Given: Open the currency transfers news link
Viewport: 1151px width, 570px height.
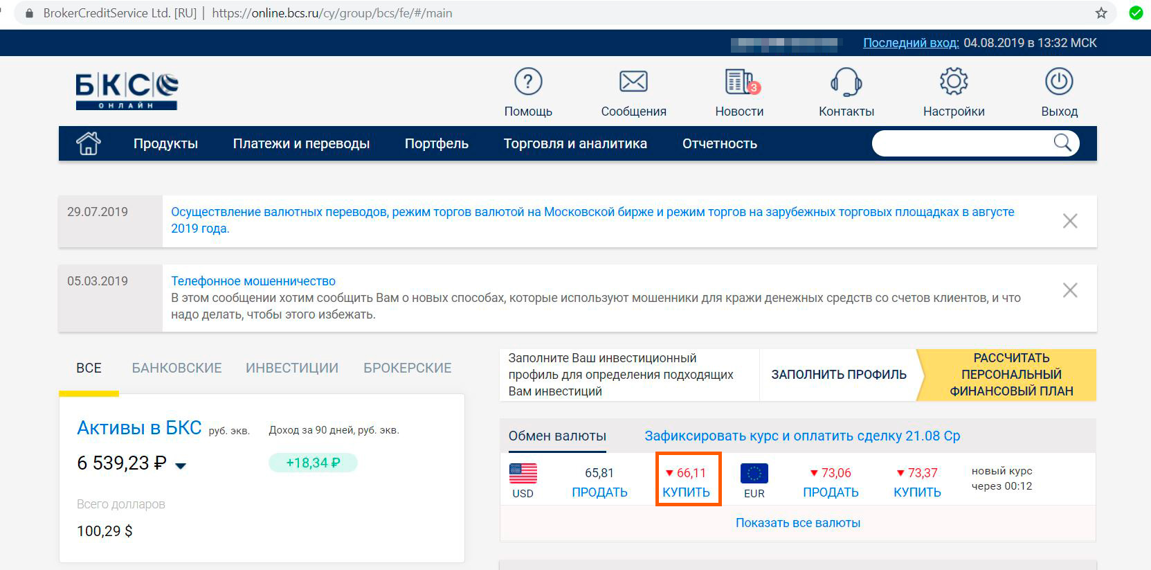Looking at the screenshot, I should point(592,220).
